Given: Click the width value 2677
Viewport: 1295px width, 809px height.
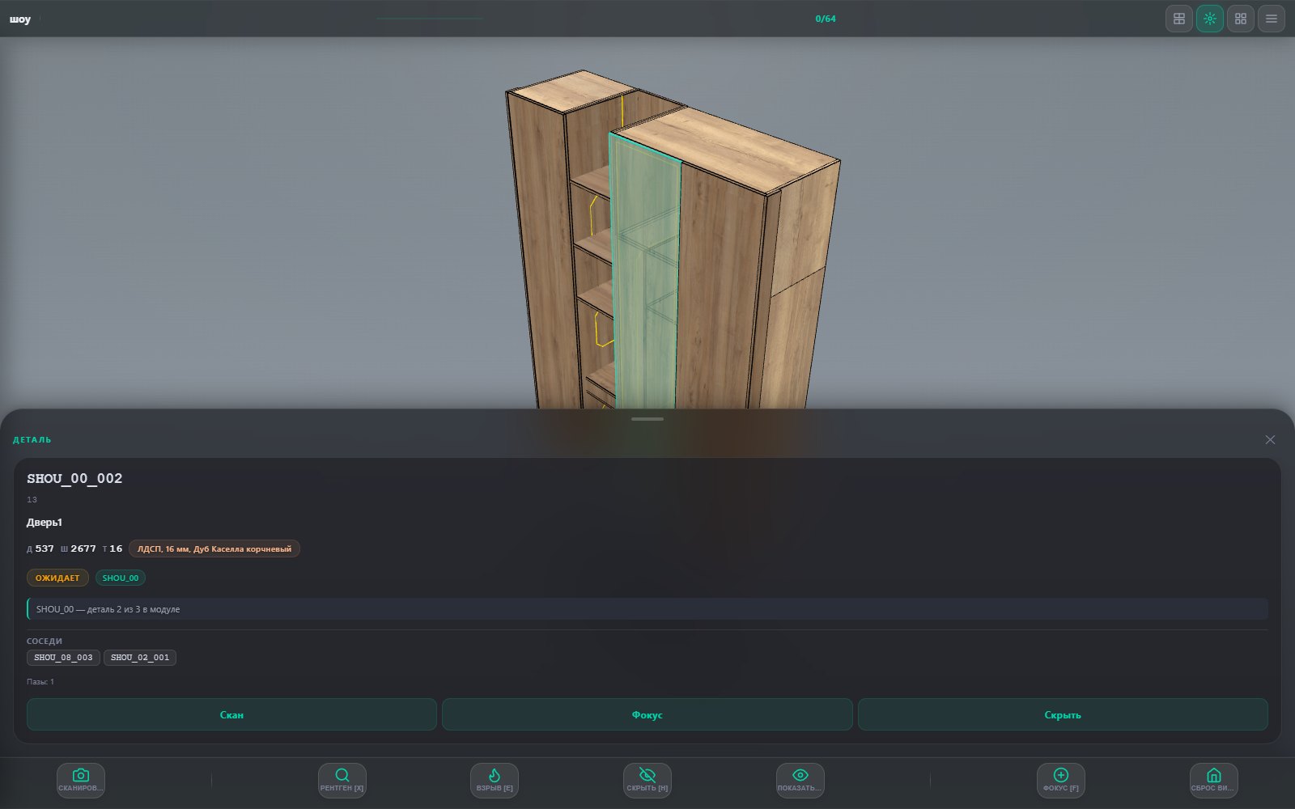Looking at the screenshot, I should [83, 549].
